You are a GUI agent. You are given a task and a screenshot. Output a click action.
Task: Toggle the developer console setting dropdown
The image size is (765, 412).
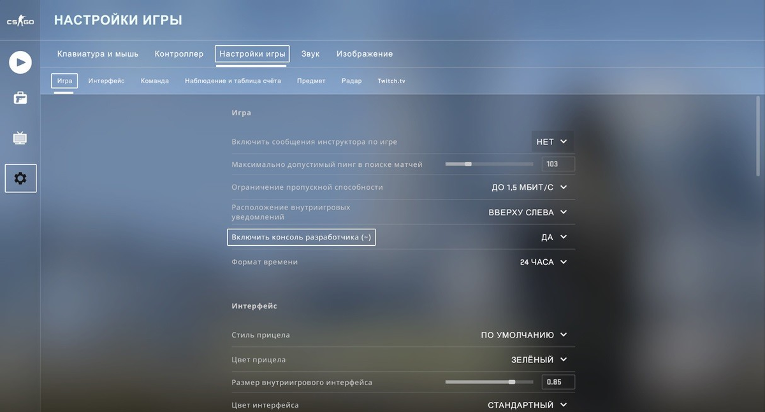[x=551, y=236]
